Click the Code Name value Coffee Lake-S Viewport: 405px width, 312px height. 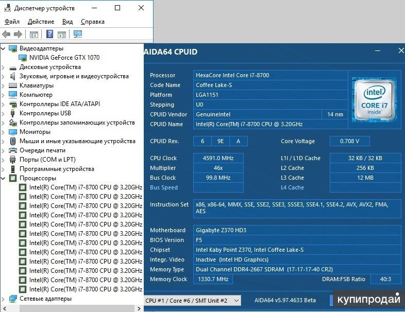[x=271, y=85]
